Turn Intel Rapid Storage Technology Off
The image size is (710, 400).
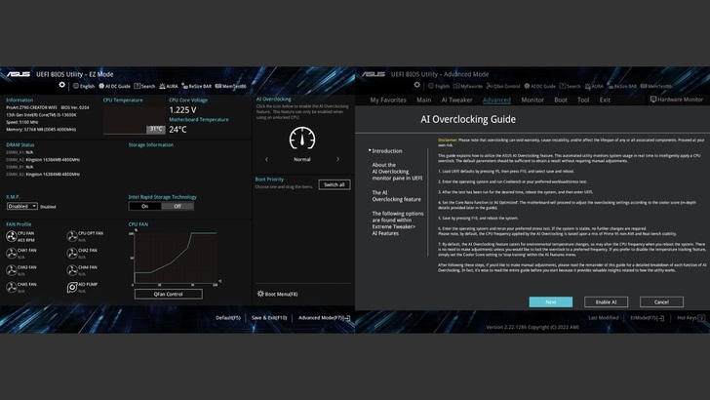point(177,206)
